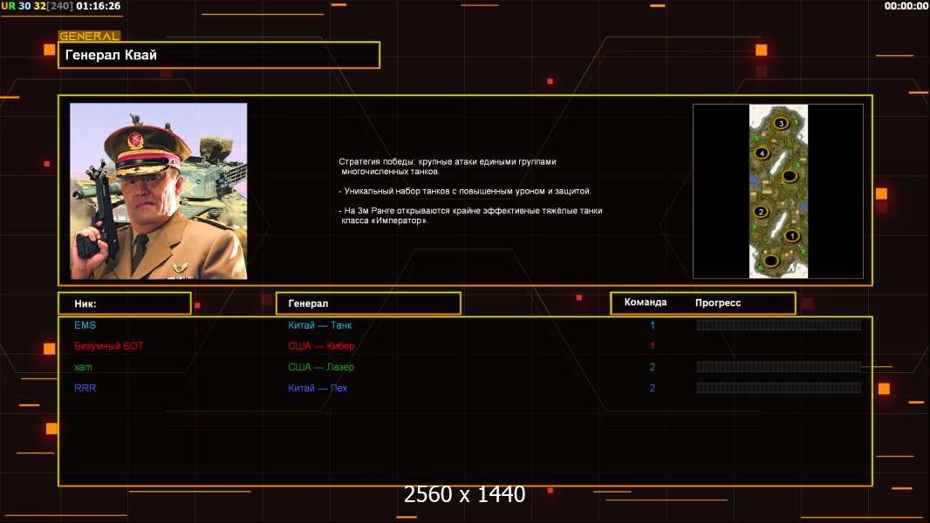This screenshot has height=523, width=930.
Task: Click the "Команда" column header
Action: click(646, 302)
